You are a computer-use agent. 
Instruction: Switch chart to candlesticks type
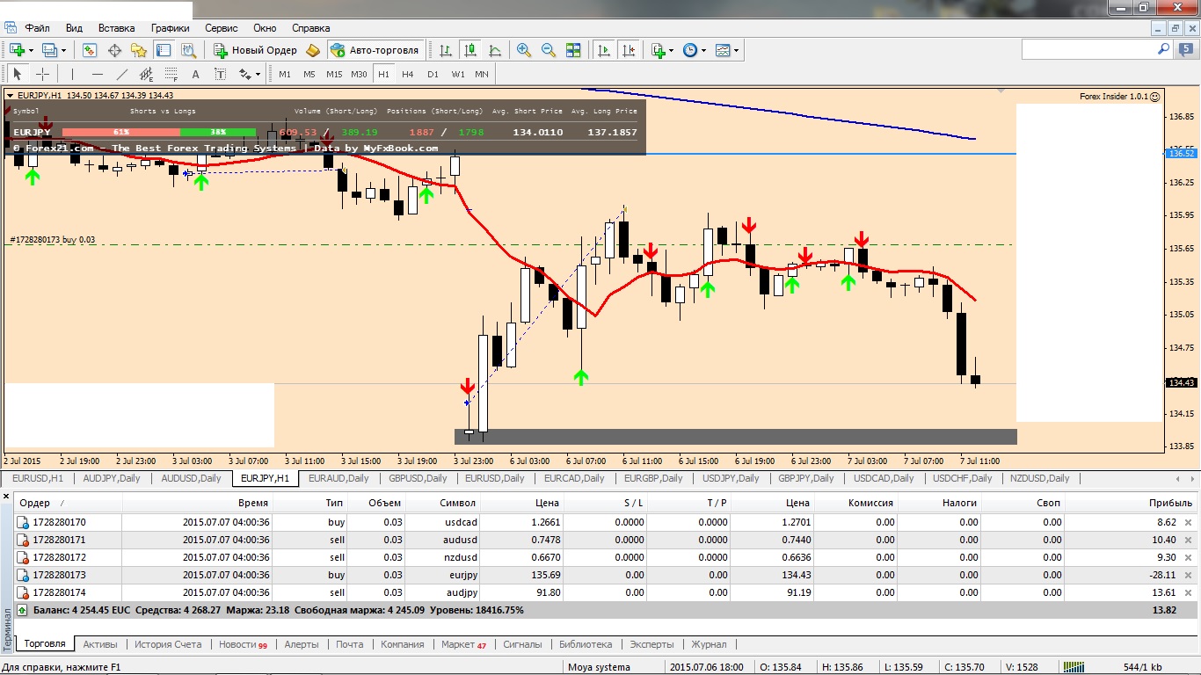point(470,50)
